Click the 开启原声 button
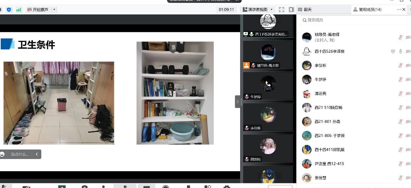 (x=38, y=10)
